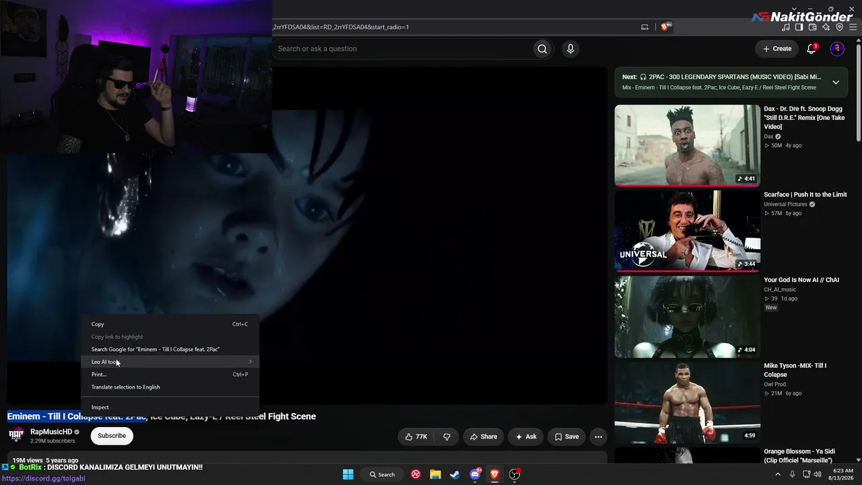This screenshot has height=485, width=862.
Task: Click the Share button below video
Action: tap(484, 437)
